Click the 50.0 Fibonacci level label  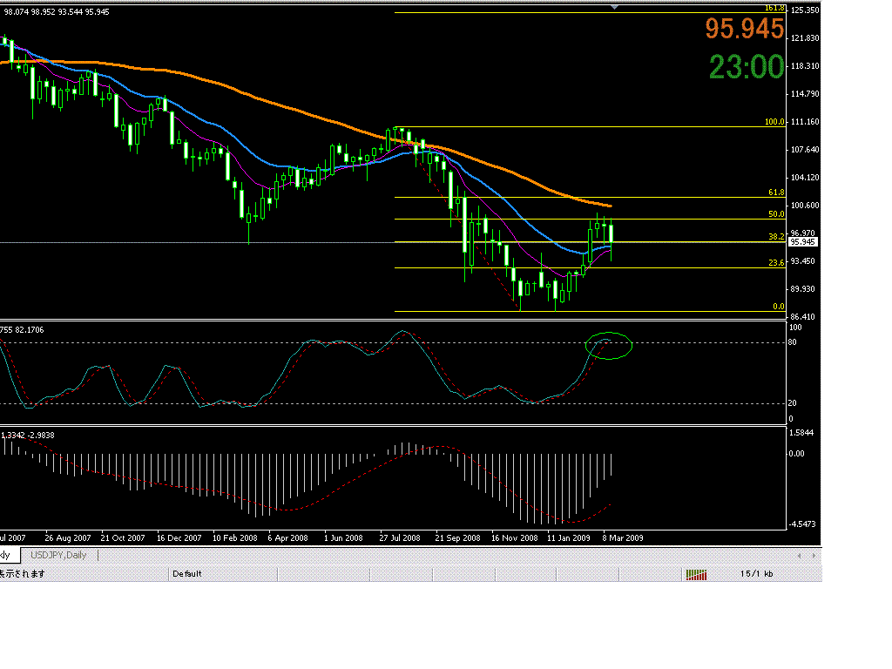click(x=775, y=214)
